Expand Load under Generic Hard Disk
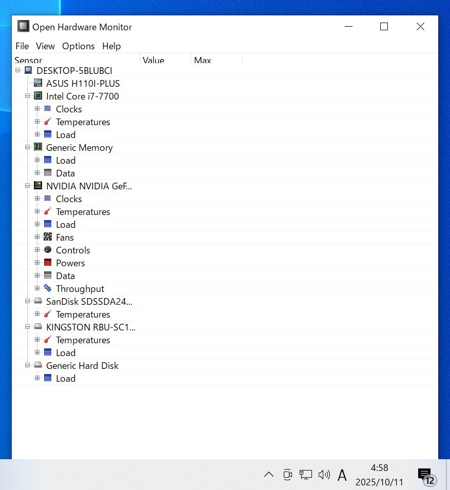Screen dimensions: 450x490 click(37, 378)
